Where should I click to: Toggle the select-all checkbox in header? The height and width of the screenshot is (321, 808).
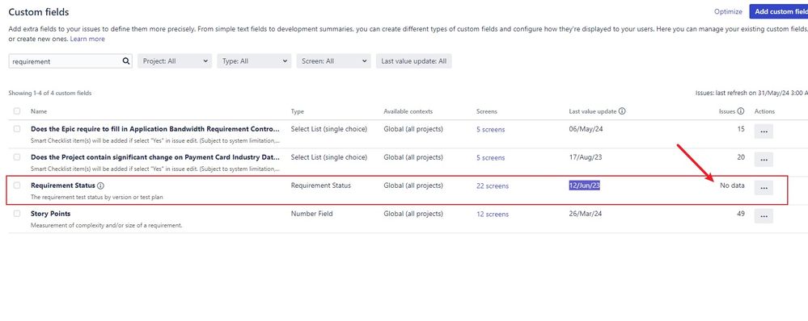17,111
